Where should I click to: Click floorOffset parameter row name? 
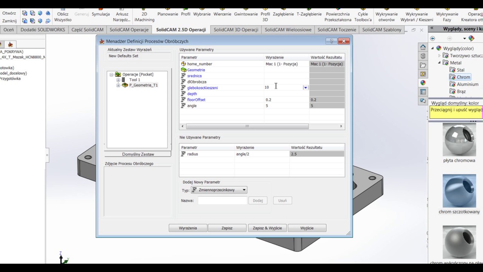coord(196,100)
